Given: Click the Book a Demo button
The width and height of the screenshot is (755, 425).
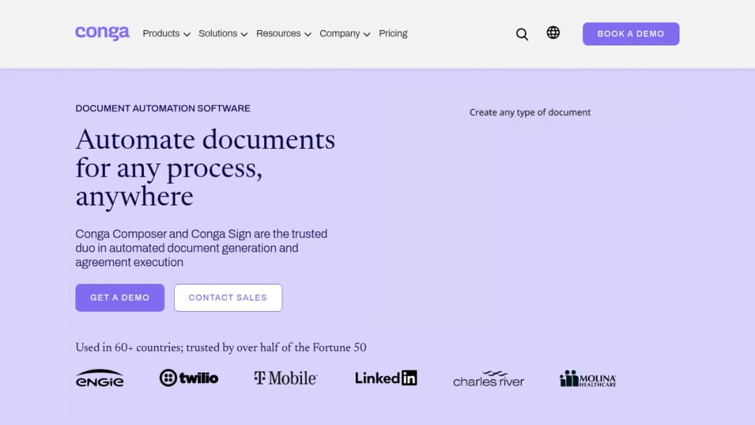Looking at the screenshot, I should (x=631, y=34).
